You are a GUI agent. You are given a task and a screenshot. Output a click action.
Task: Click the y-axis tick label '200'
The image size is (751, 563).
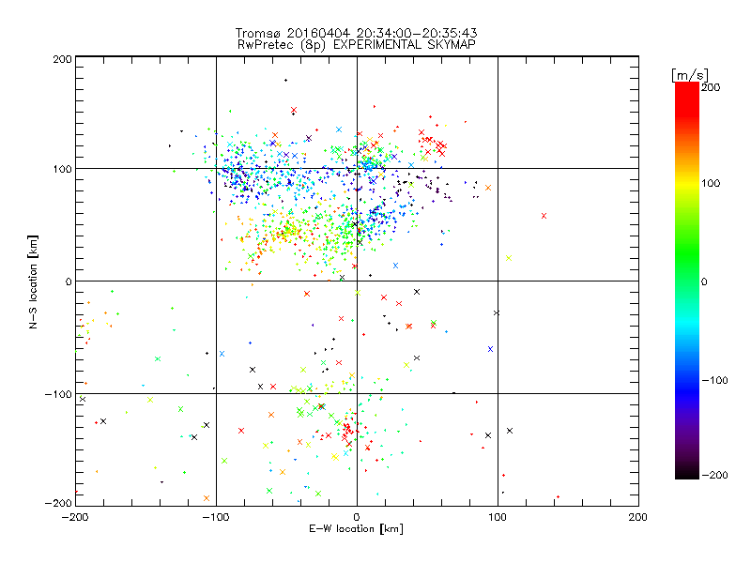coord(62,59)
